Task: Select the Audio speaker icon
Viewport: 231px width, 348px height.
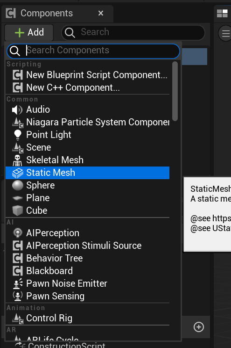Action: tap(17, 109)
